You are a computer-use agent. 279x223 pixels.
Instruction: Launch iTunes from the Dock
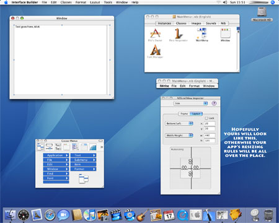[x=89, y=215]
